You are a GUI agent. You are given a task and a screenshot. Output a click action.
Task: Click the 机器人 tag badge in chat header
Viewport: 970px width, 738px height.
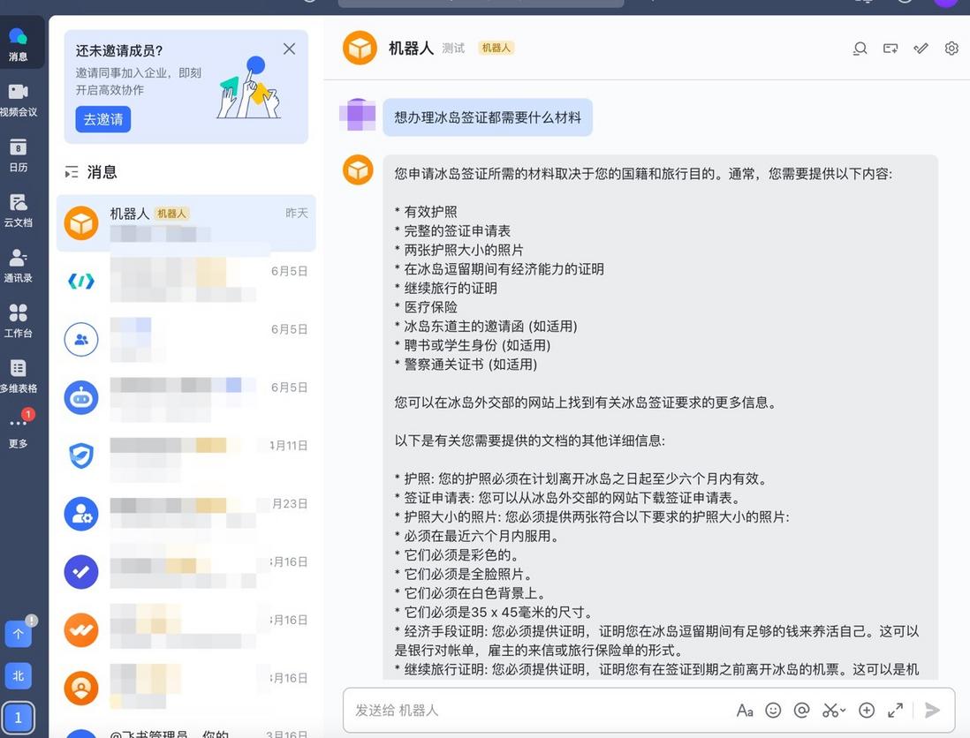click(496, 49)
